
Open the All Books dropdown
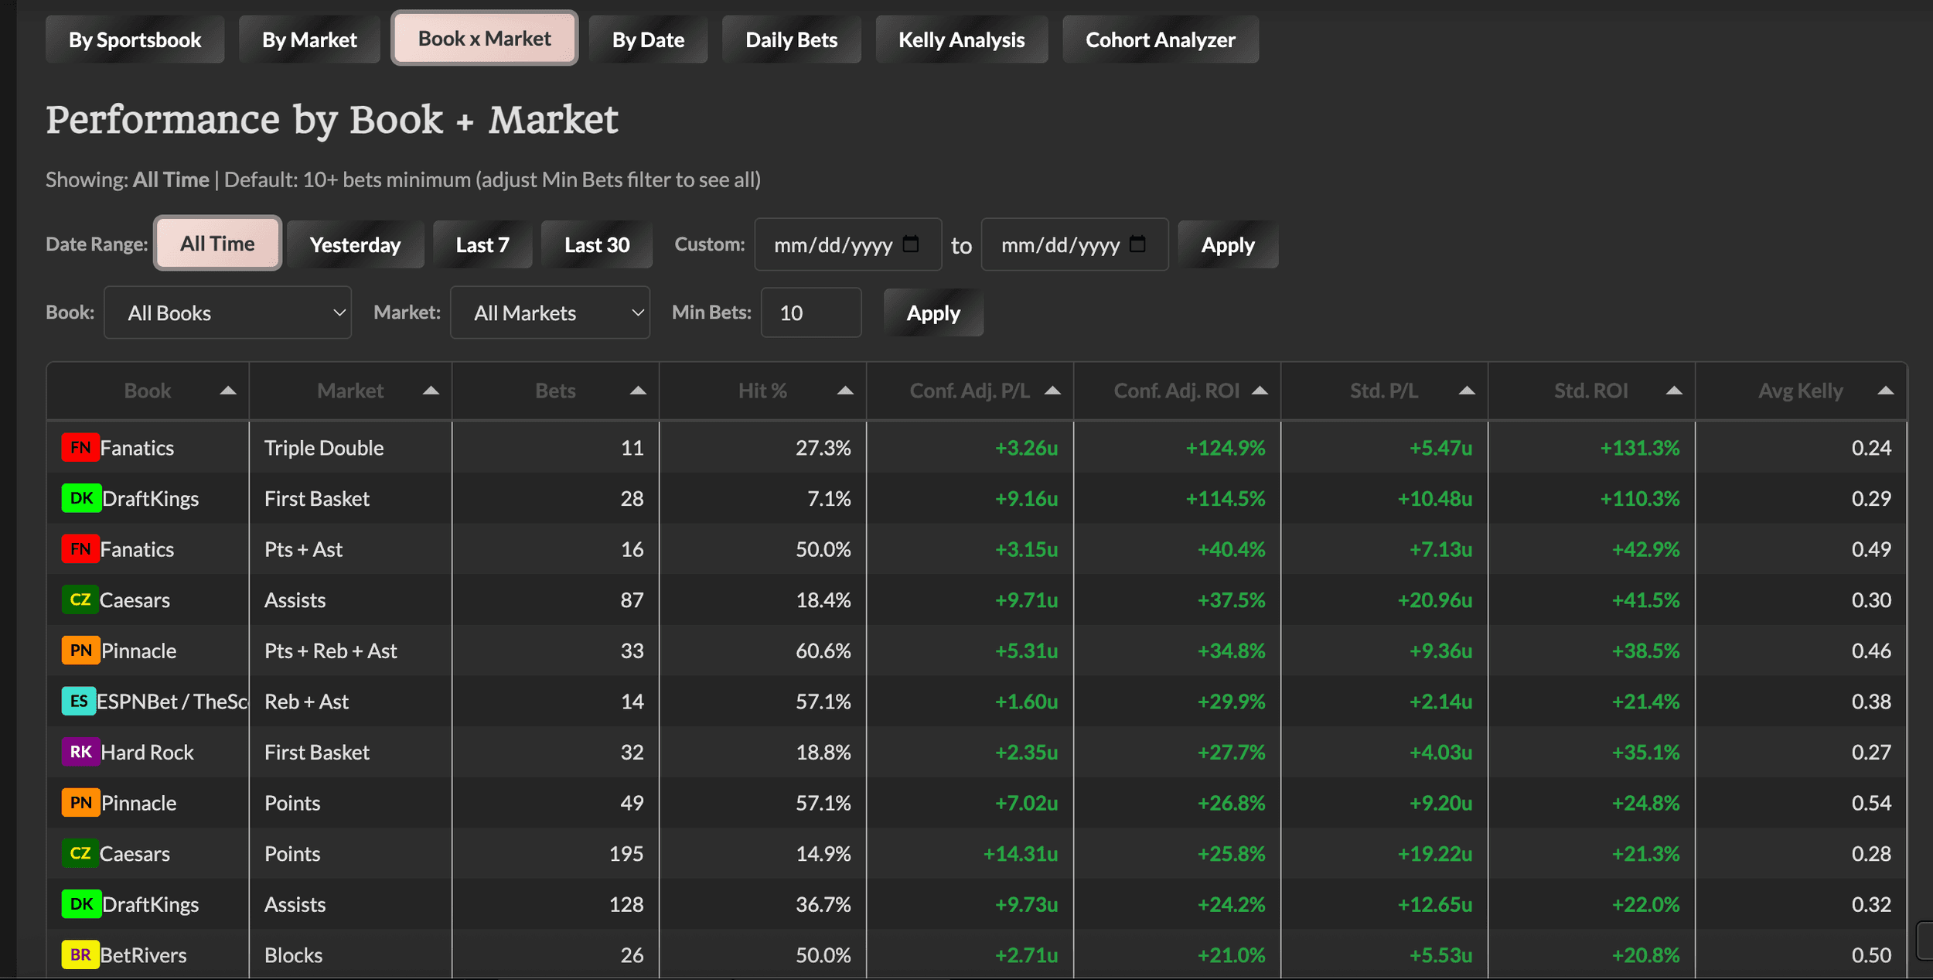coord(227,312)
